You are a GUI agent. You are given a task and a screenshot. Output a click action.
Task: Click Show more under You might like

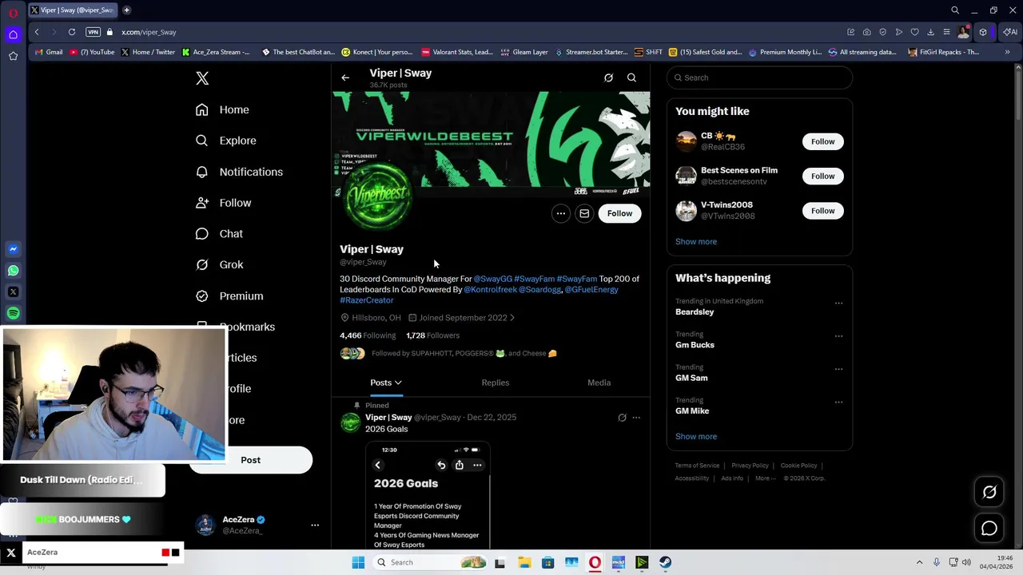696,241
